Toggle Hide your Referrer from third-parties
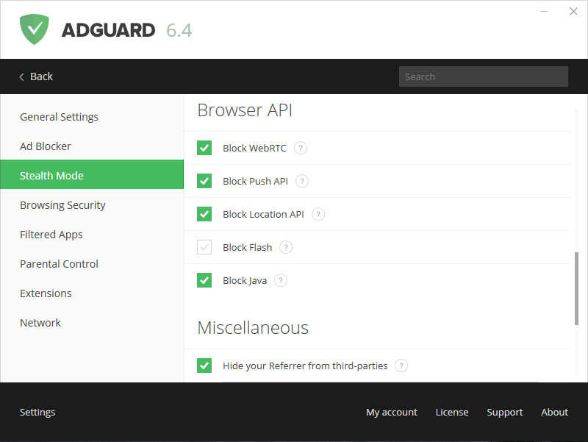The height and width of the screenshot is (442, 588). (204, 366)
